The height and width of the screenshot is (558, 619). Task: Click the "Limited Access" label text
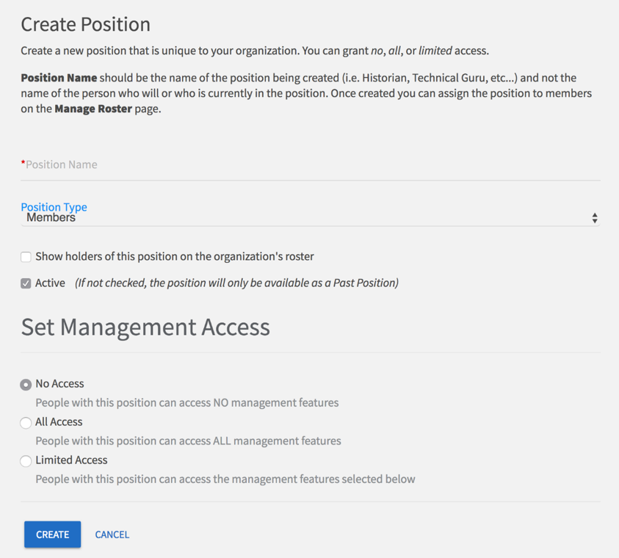[71, 460]
